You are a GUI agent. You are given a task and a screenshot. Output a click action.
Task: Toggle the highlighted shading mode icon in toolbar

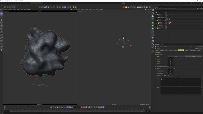click(46, 7)
